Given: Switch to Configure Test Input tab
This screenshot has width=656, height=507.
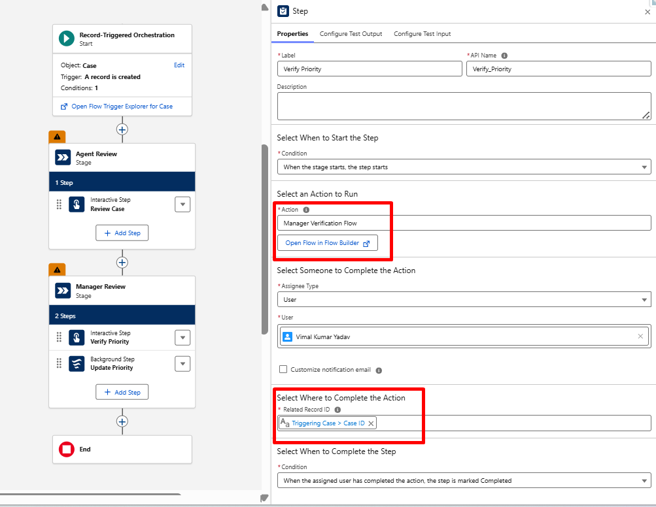Looking at the screenshot, I should tap(422, 34).
